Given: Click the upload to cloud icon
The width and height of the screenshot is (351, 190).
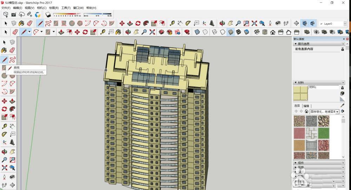Looking at the screenshot, I should click(x=21, y=15).
